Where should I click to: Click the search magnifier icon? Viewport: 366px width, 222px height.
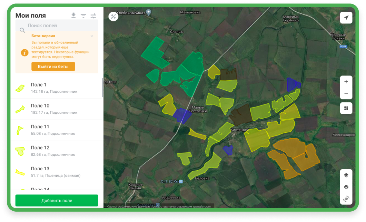[22, 30]
